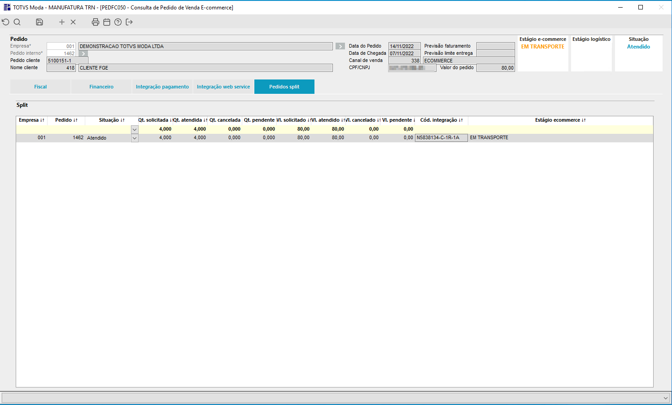Click the printer icon in toolbar

click(96, 22)
